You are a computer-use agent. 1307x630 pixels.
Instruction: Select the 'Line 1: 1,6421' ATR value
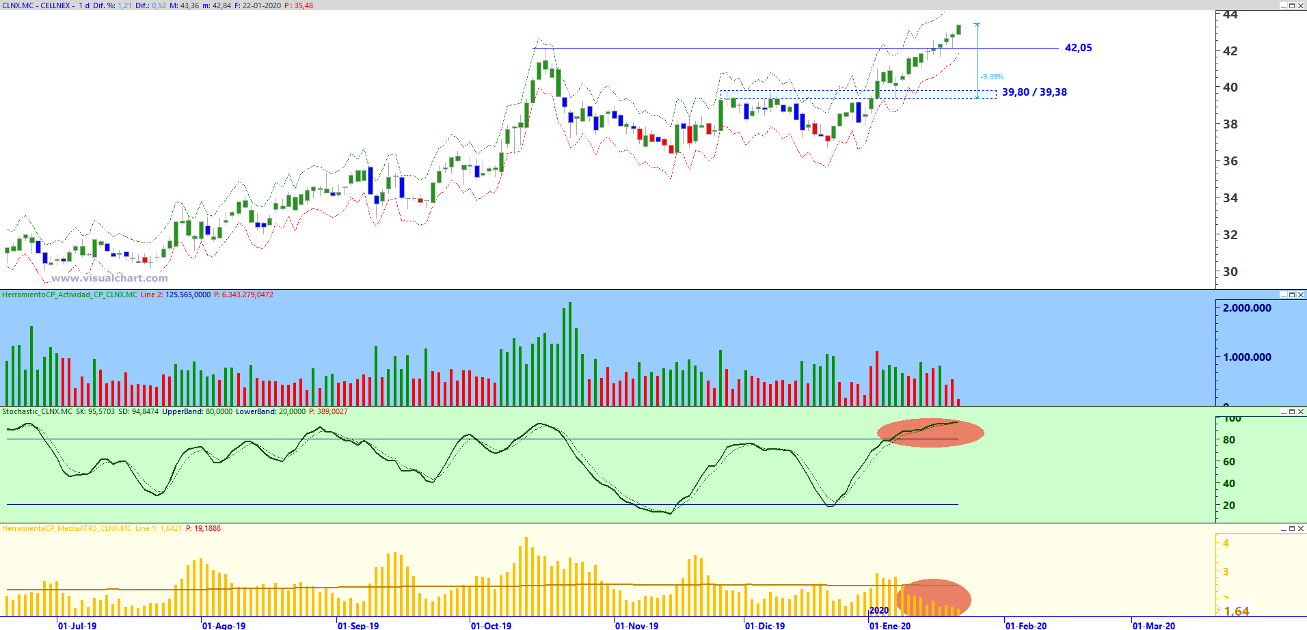point(159,528)
